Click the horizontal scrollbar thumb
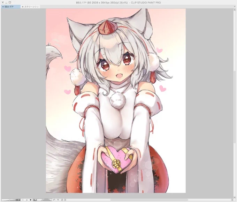 click(149, 200)
